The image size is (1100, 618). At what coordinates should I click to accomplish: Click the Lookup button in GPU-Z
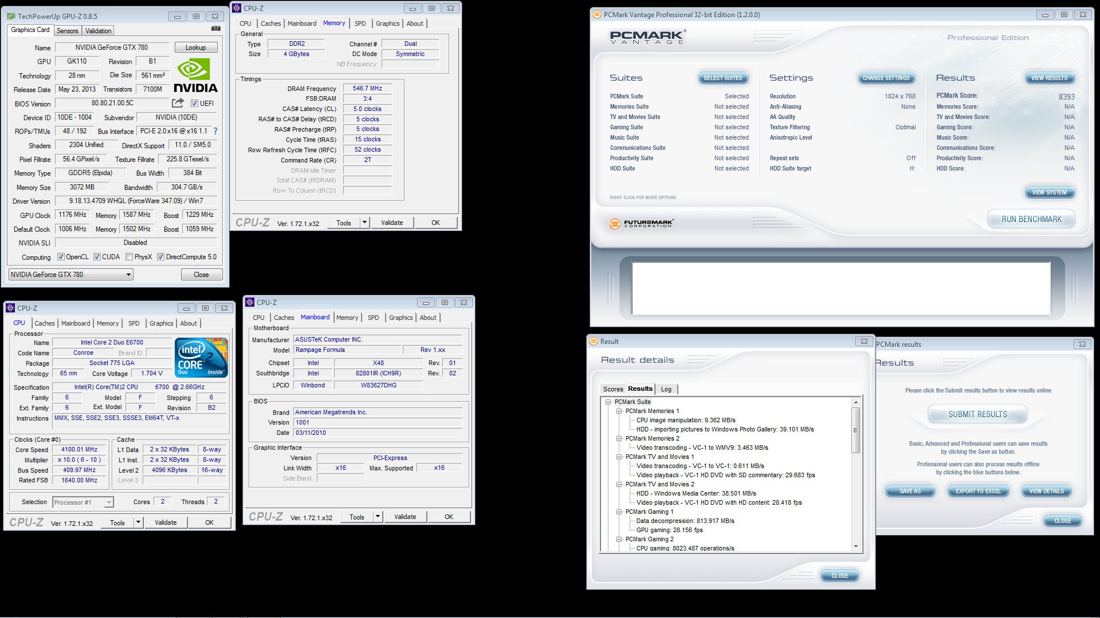(x=195, y=47)
